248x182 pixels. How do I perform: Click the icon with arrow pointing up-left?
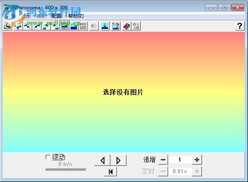[27, 26]
